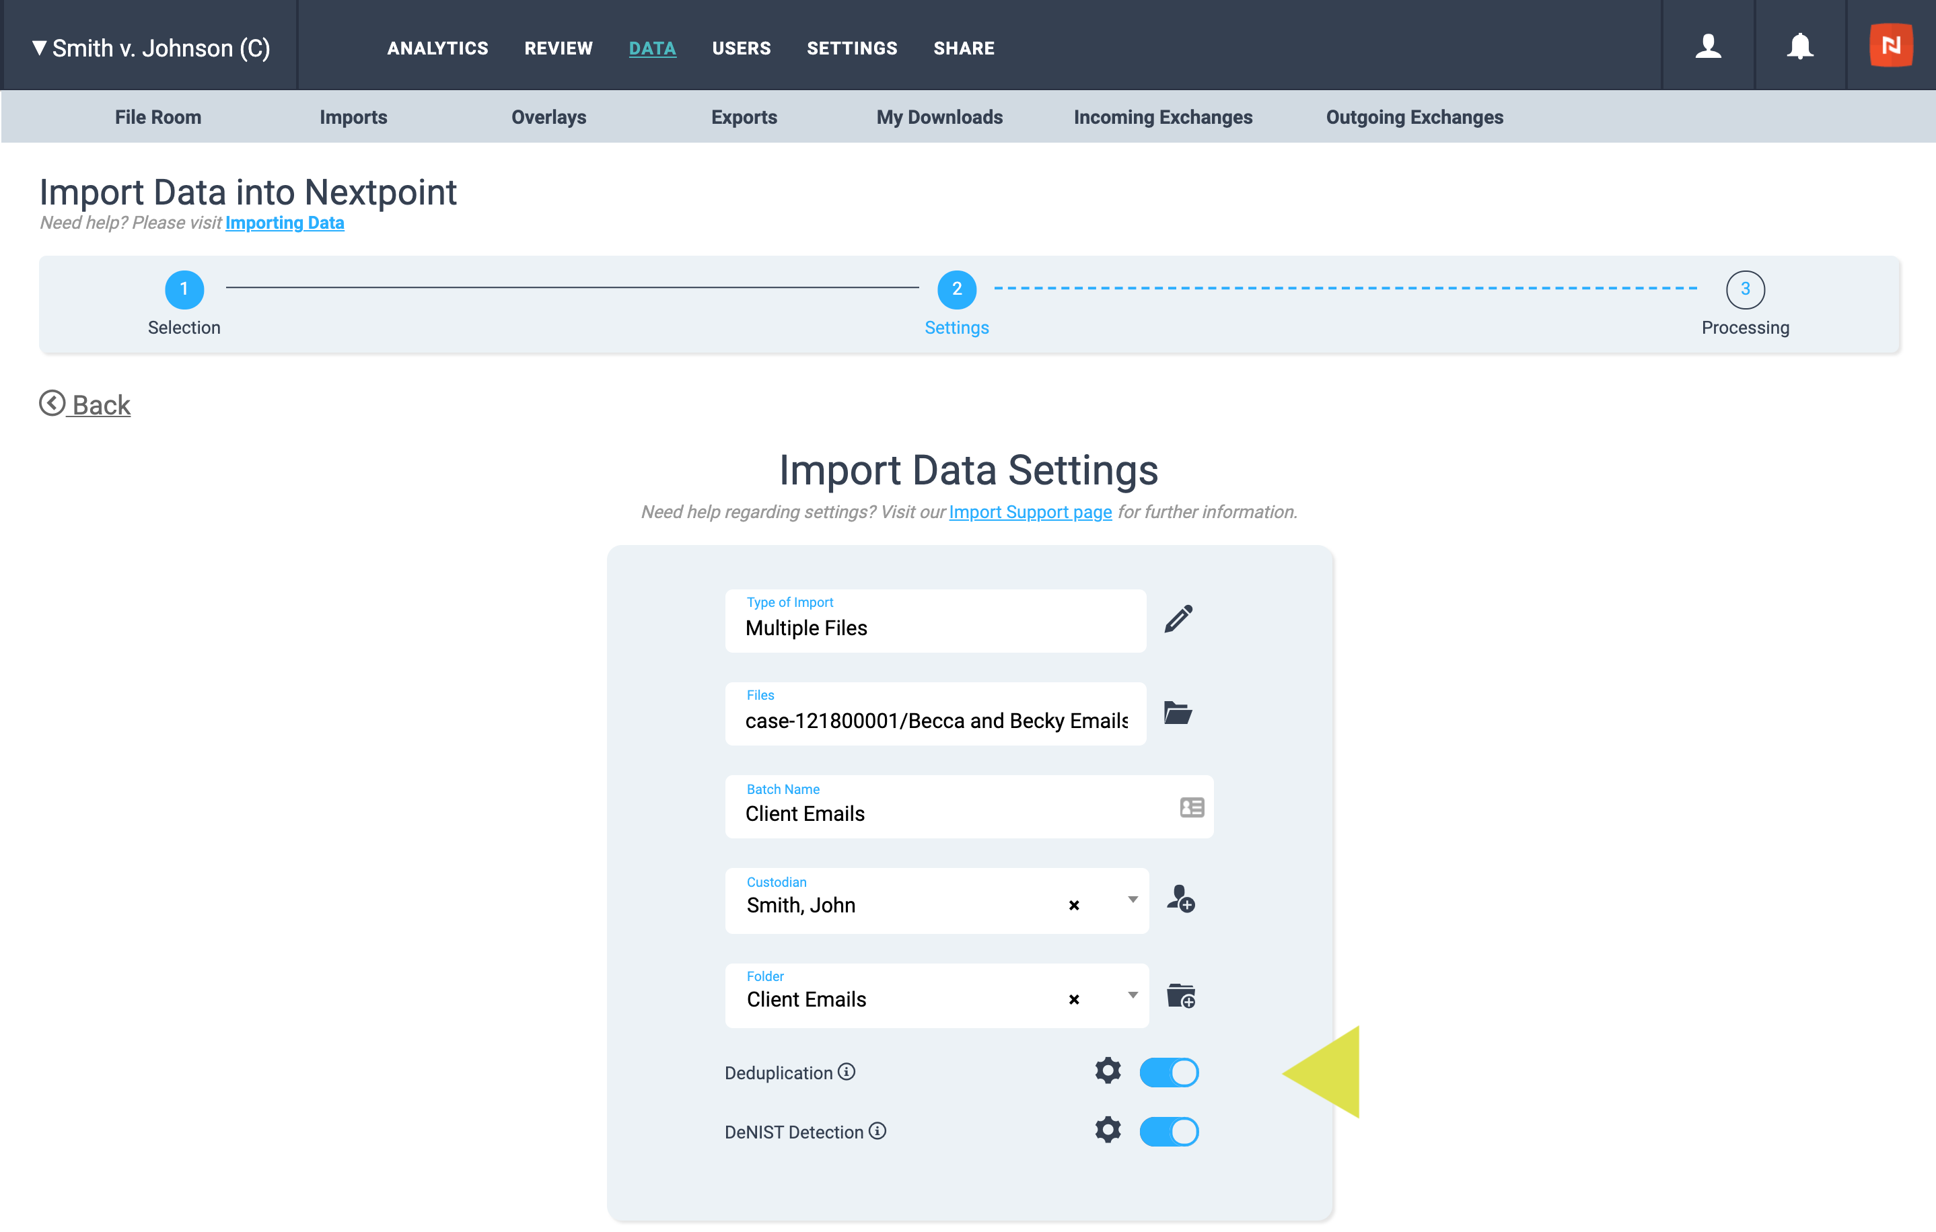Clear the Client Emails folder selection
The image size is (1936, 1232).
click(1074, 1000)
